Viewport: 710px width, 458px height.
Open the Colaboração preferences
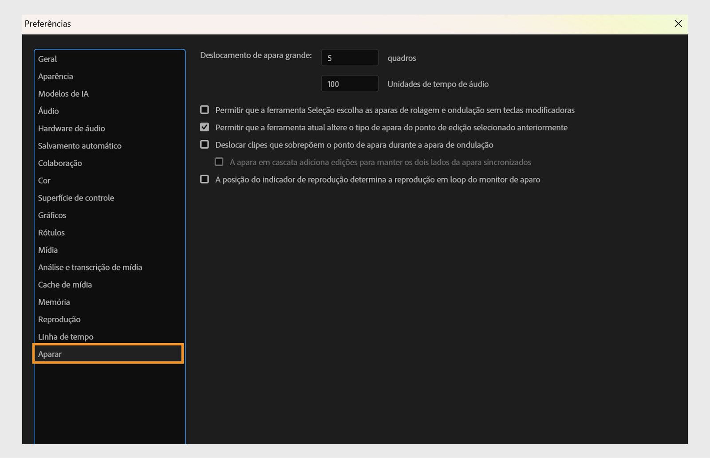[59, 163]
